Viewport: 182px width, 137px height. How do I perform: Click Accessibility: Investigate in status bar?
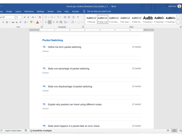[x=41, y=130]
